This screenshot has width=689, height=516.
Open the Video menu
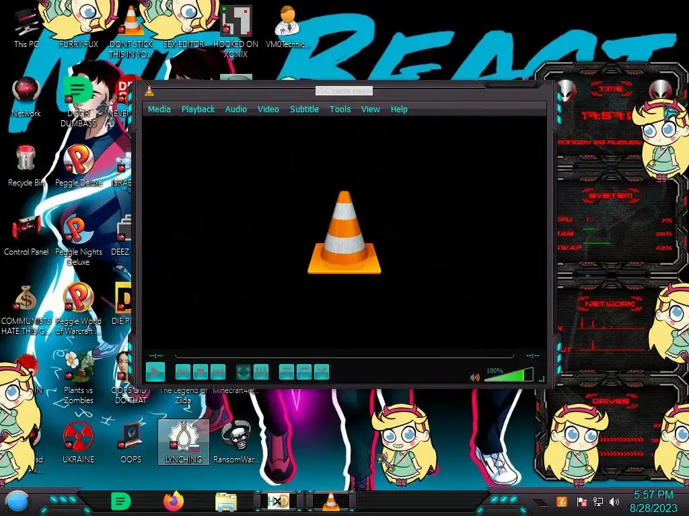[268, 110]
